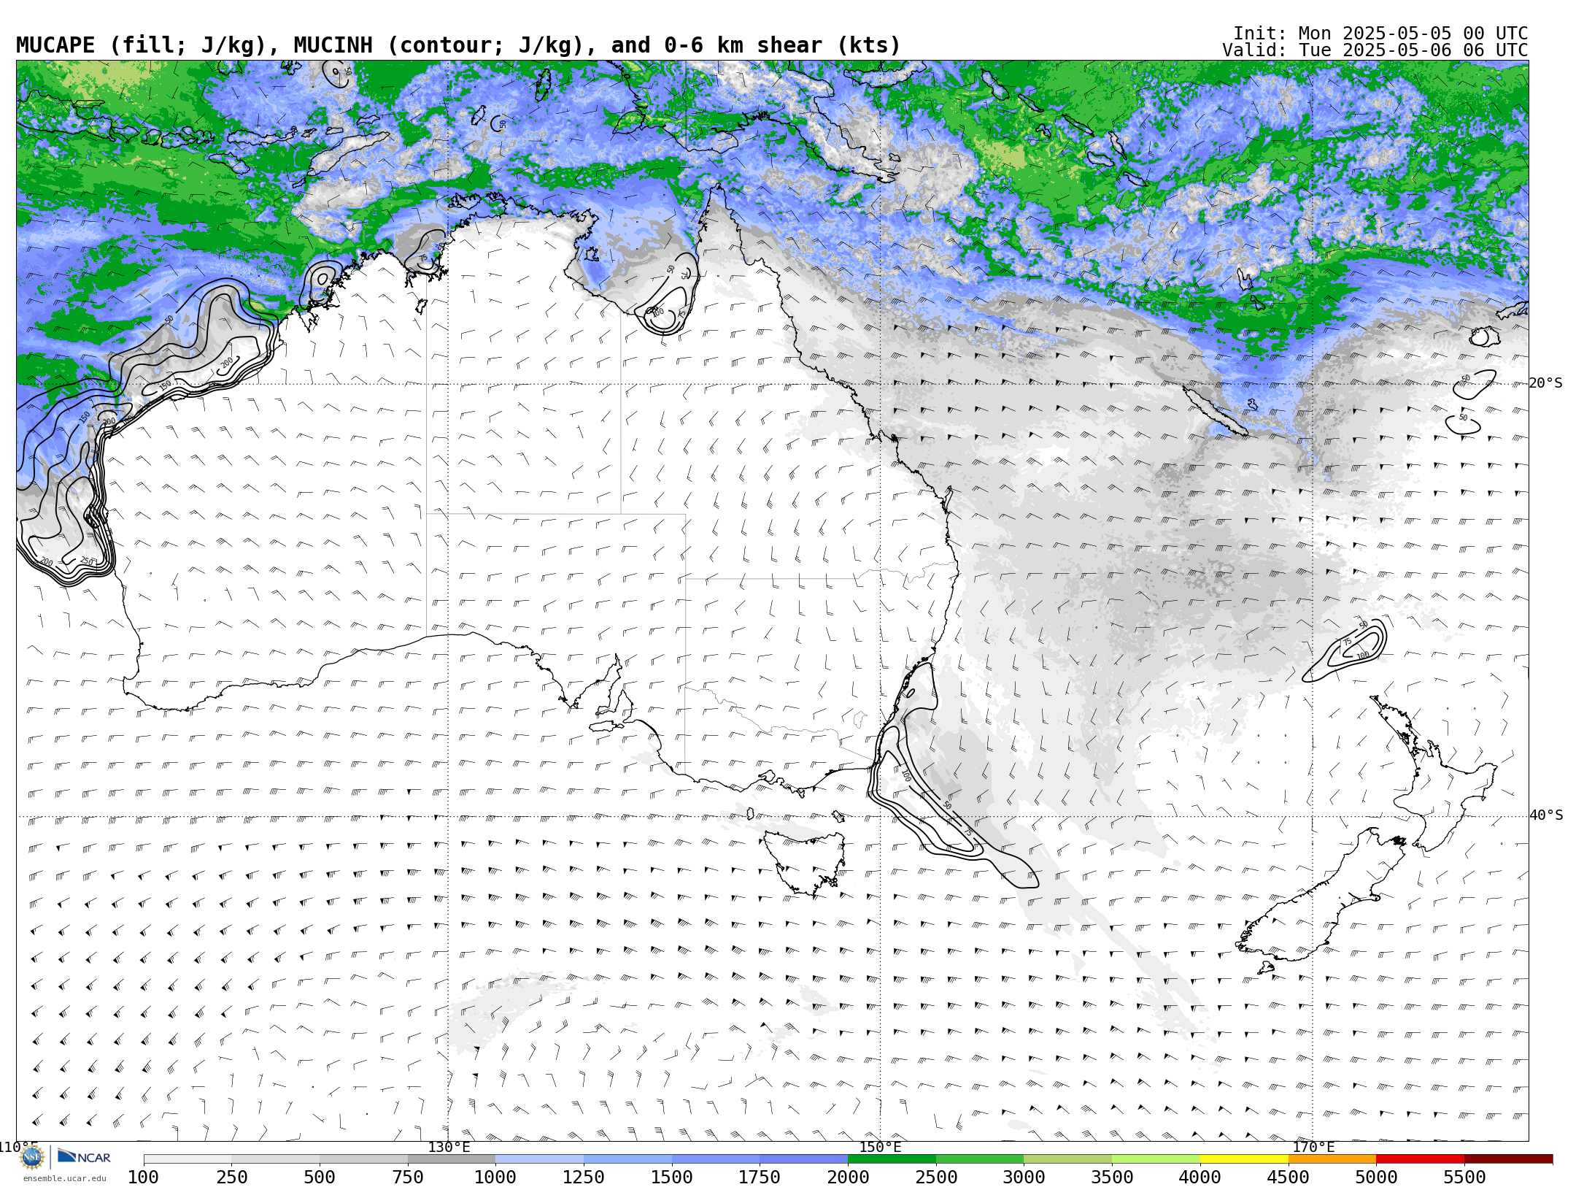1576x1187 pixels.
Task: Select the blue 1750–2000 colorbar segment
Action: [803, 1159]
